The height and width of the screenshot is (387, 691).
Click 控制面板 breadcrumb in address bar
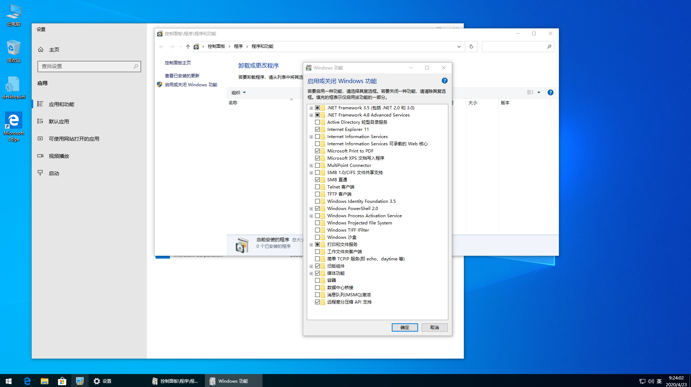pos(216,46)
